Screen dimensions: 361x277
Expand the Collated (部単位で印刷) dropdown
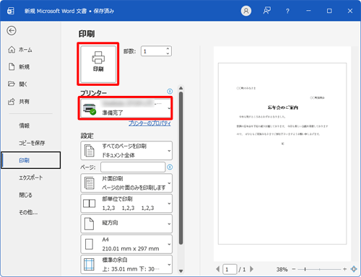point(126,203)
